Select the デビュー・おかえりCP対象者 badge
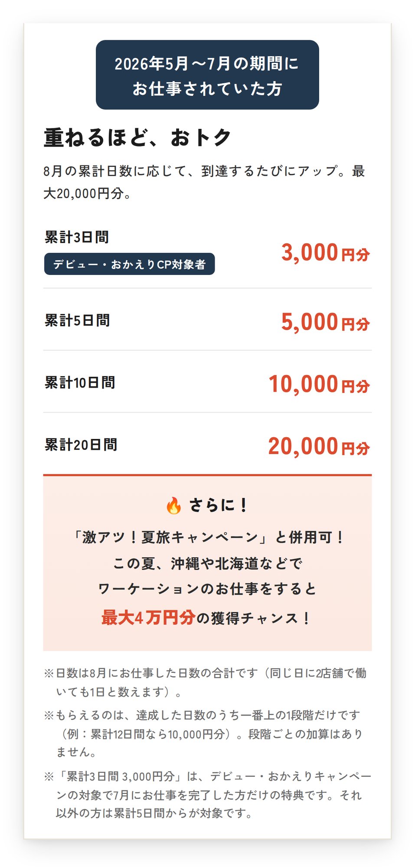Screen dimensions: 415x867 pyautogui.click(x=129, y=264)
